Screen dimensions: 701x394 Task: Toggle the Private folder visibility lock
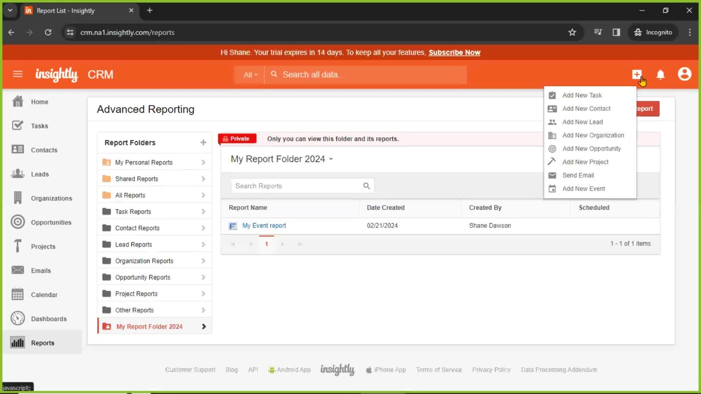236,139
